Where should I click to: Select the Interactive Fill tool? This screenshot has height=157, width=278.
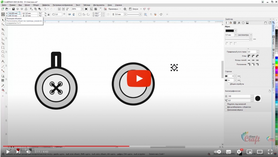3,90
